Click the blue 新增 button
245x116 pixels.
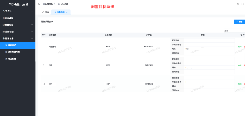(240, 22)
